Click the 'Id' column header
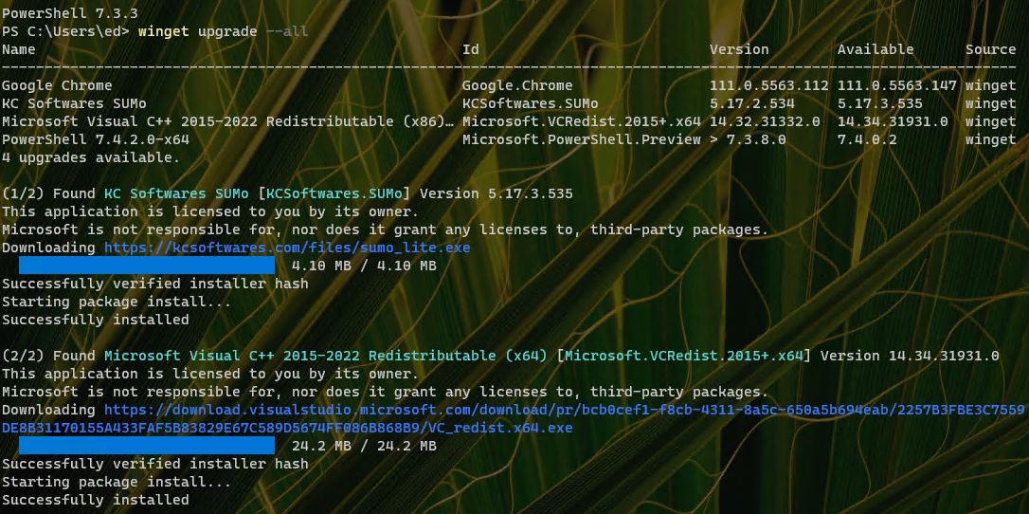This screenshot has width=1029, height=514. 471,49
